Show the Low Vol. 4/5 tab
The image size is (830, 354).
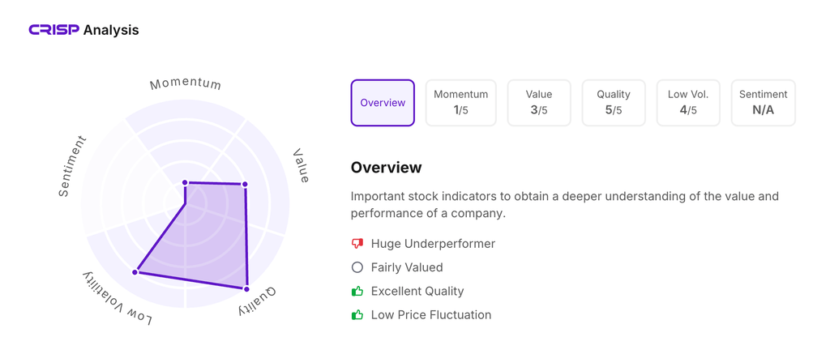click(688, 103)
